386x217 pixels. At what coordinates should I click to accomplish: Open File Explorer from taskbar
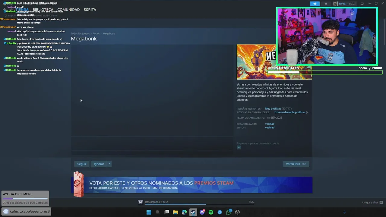(176, 212)
